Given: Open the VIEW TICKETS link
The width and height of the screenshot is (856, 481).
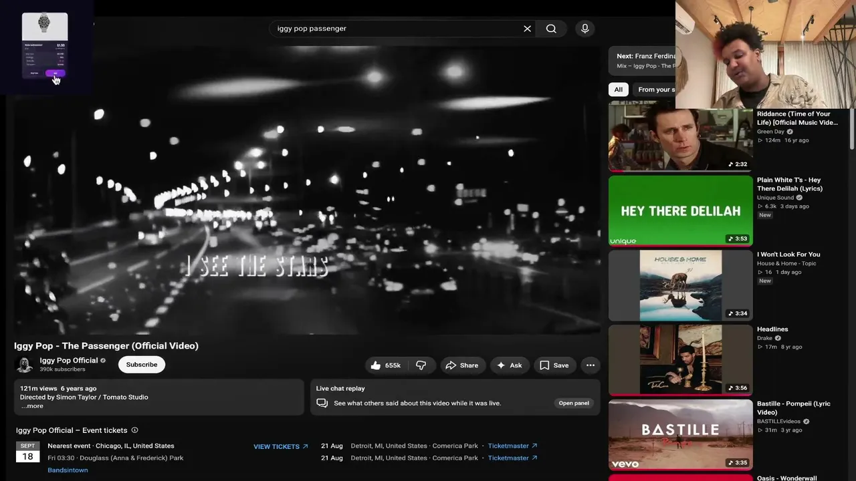Looking at the screenshot, I should [x=281, y=446].
